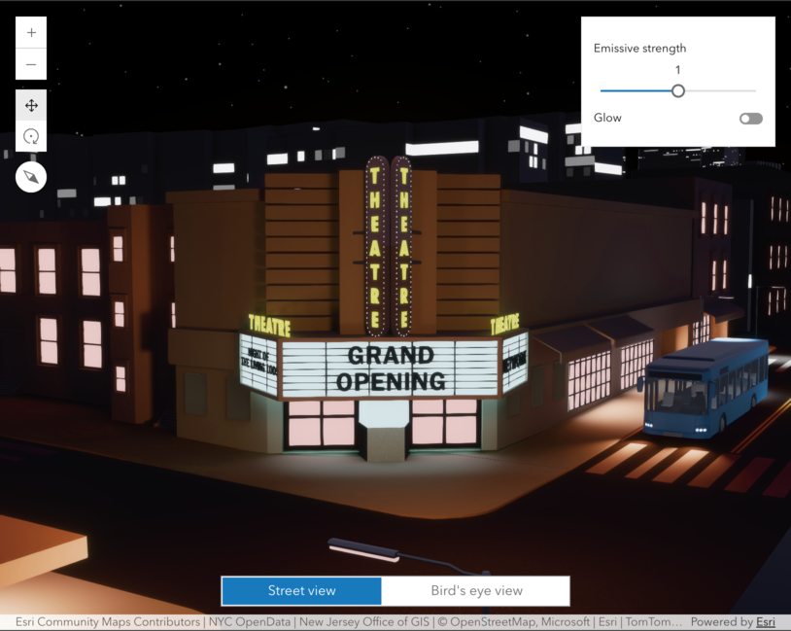Screen dimensions: 791x631
Task: Click the street lamp in the foreground
Action: tap(364, 549)
